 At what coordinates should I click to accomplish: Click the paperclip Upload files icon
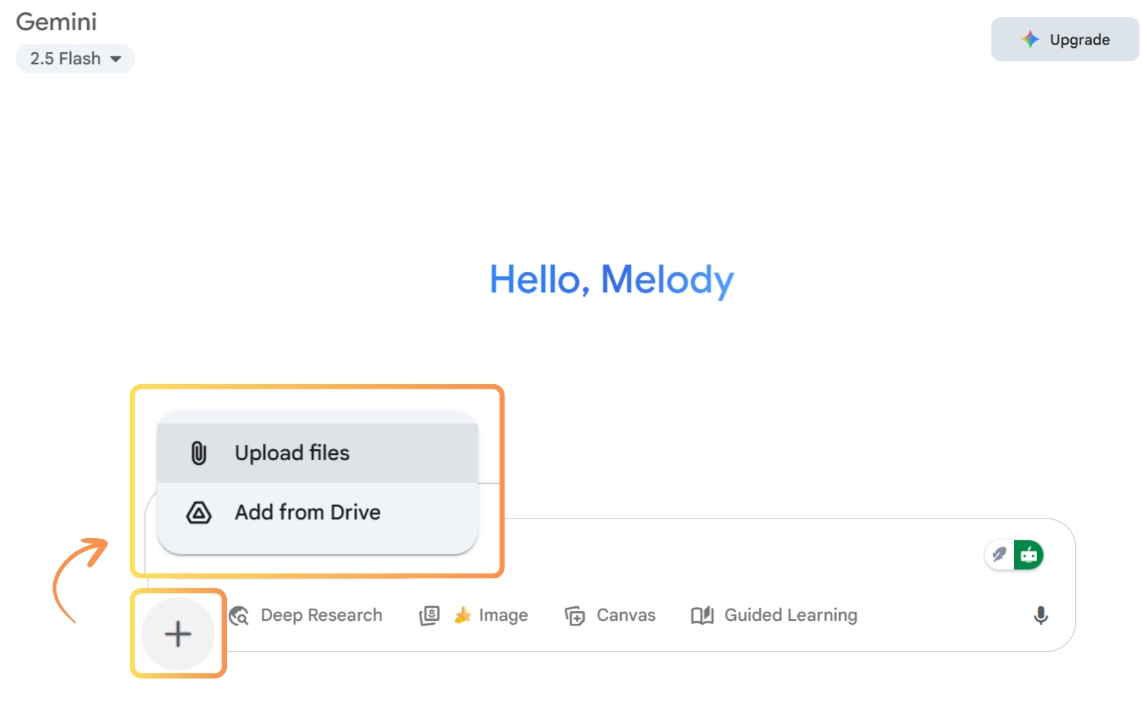pyautogui.click(x=197, y=452)
